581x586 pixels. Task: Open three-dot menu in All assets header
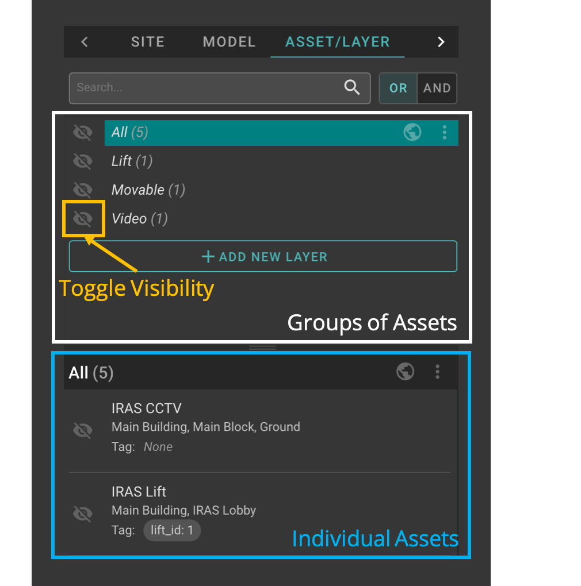438,372
